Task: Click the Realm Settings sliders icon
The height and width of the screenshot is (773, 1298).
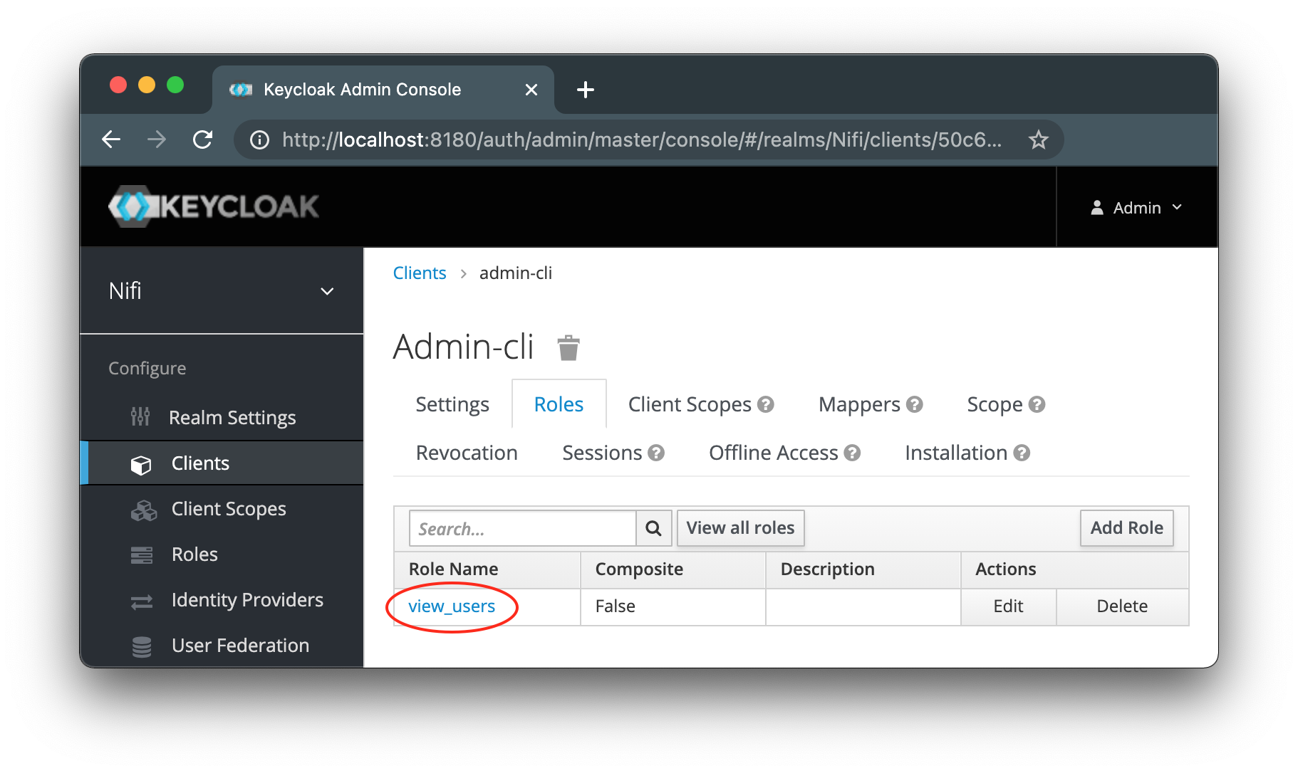Action: pos(140,416)
